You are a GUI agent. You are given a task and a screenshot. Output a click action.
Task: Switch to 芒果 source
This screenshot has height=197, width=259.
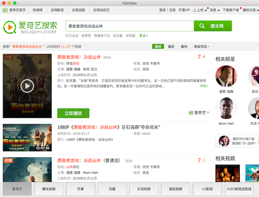pyautogui.click(x=80, y=189)
